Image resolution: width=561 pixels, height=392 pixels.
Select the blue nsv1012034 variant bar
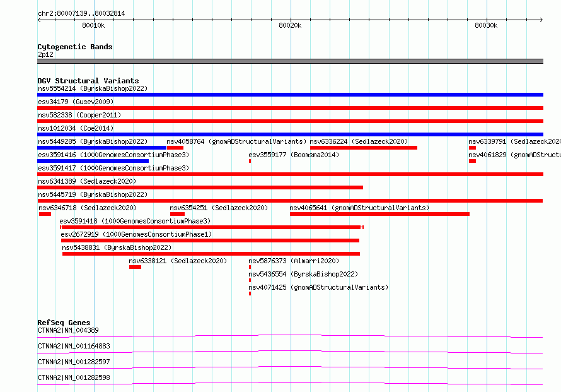[x=290, y=134]
